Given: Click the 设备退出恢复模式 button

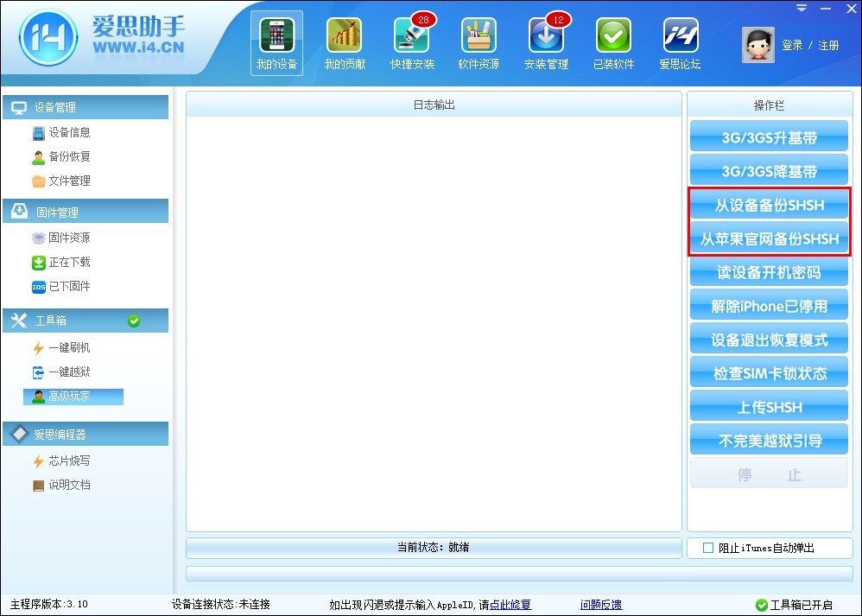Looking at the screenshot, I should (x=769, y=340).
